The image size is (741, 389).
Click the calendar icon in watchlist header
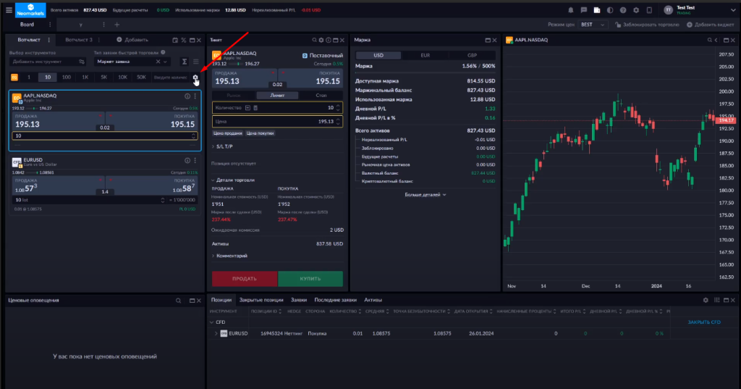point(175,41)
